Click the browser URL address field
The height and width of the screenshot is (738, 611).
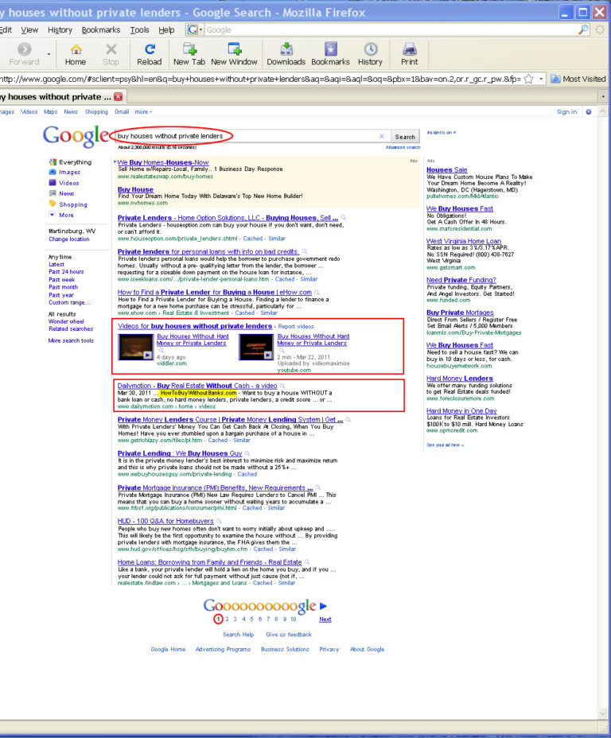click(260, 79)
